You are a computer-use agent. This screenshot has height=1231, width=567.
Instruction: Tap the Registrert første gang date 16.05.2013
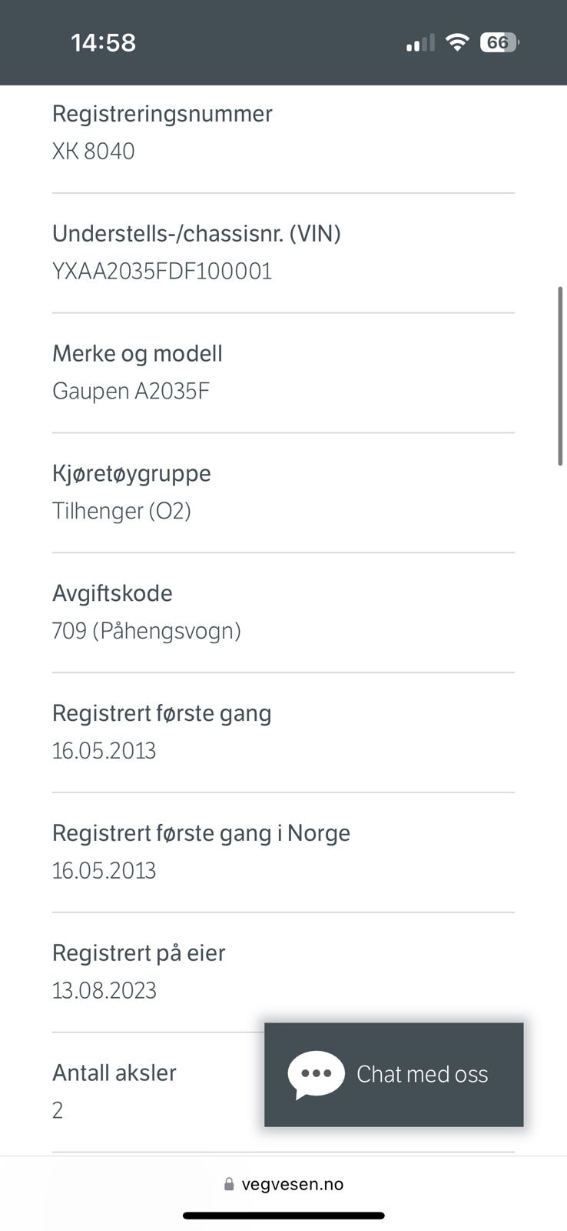(x=104, y=751)
